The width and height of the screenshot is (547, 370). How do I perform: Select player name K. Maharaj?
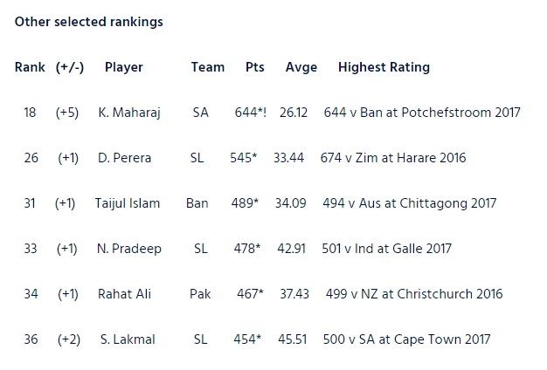point(129,113)
